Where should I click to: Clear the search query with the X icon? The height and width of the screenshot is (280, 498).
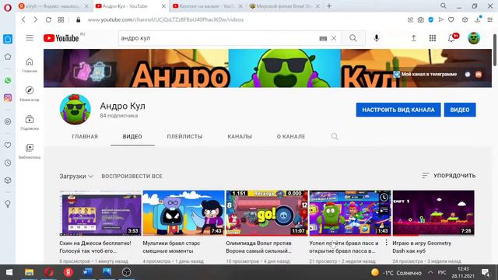[x=334, y=38]
